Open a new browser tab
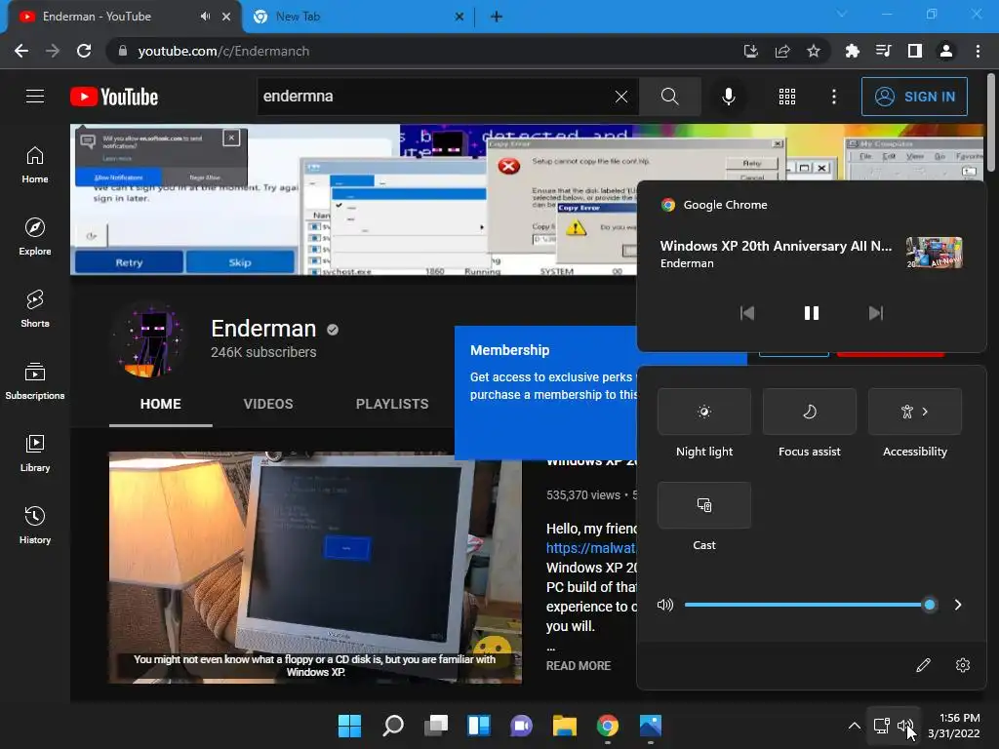The width and height of the screenshot is (999, 749). click(x=497, y=18)
